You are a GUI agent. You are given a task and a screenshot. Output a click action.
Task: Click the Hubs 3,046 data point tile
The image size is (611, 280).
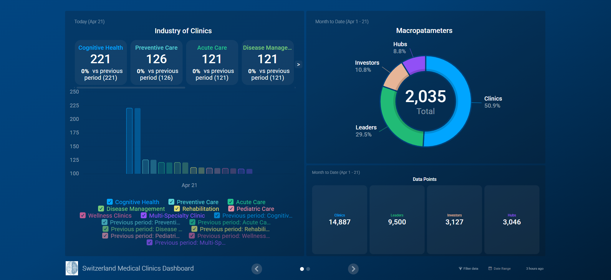pyautogui.click(x=511, y=219)
